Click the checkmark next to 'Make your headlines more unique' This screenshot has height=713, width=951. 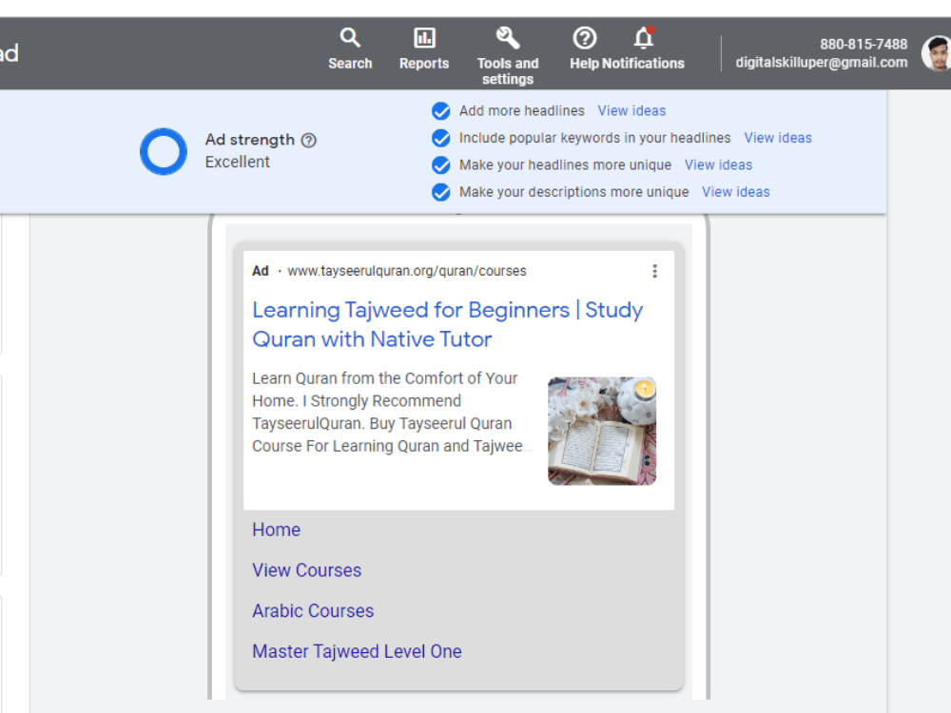pos(440,164)
